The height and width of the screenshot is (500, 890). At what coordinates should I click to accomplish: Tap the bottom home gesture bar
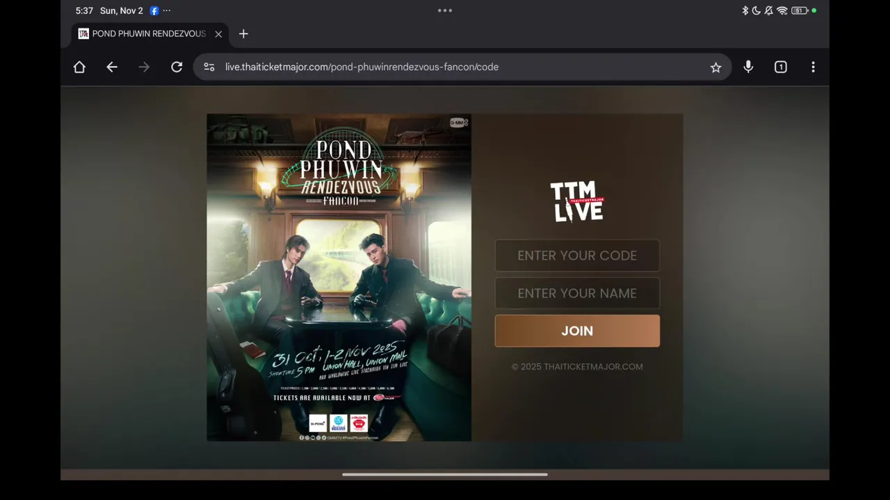(445, 475)
